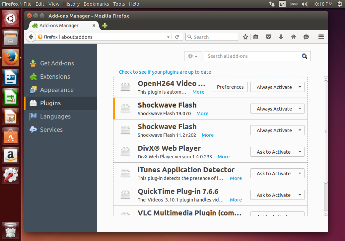Launch LibreOffice Calc from the dock
Screen dimensions: 345x241
click(11, 97)
